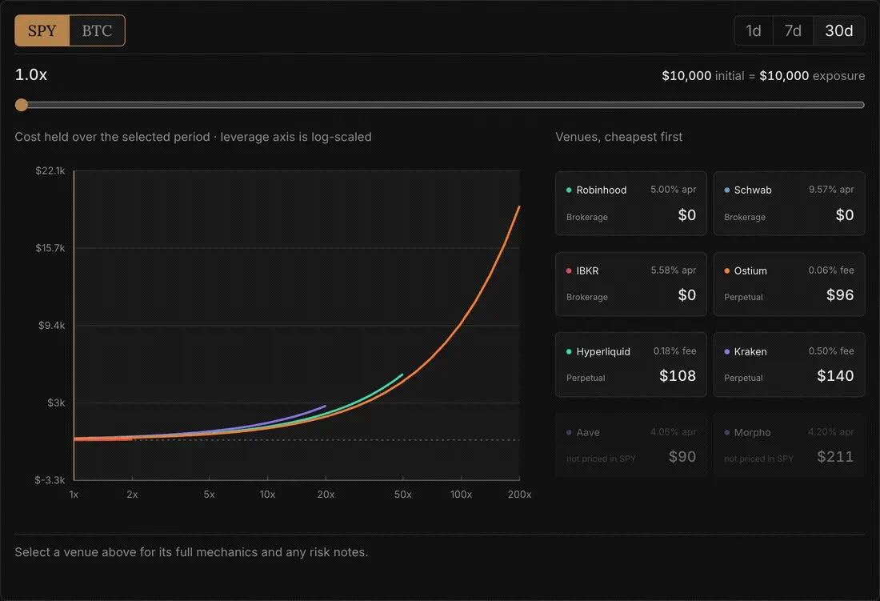Click the $22.1k y-axis label
The height and width of the screenshot is (601, 880).
pyautogui.click(x=50, y=170)
